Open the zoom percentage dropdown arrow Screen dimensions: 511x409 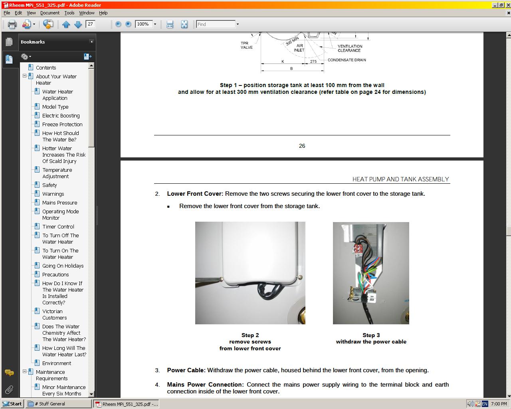coord(155,24)
